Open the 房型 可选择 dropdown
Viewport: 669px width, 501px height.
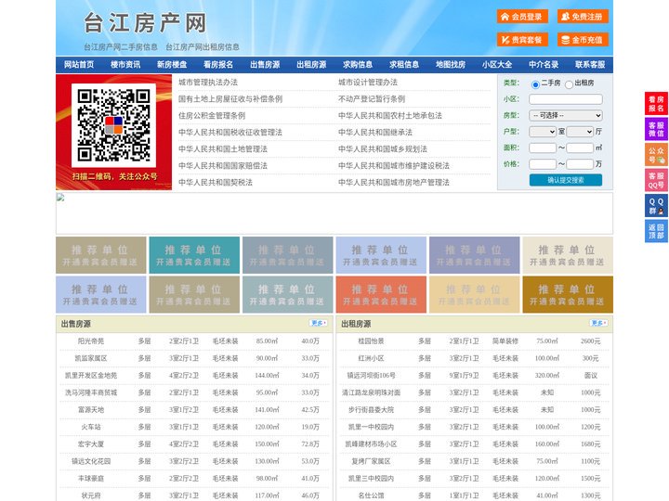[566, 115]
